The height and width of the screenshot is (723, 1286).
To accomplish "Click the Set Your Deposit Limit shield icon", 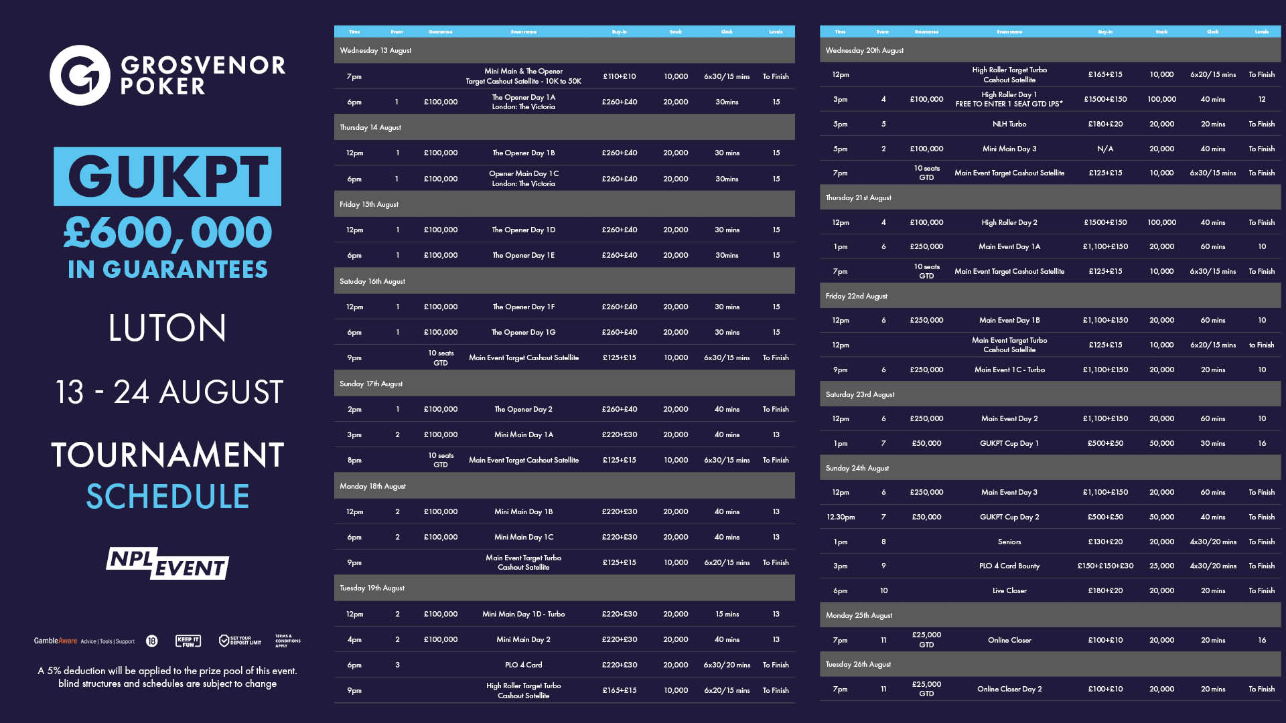I will coord(224,641).
